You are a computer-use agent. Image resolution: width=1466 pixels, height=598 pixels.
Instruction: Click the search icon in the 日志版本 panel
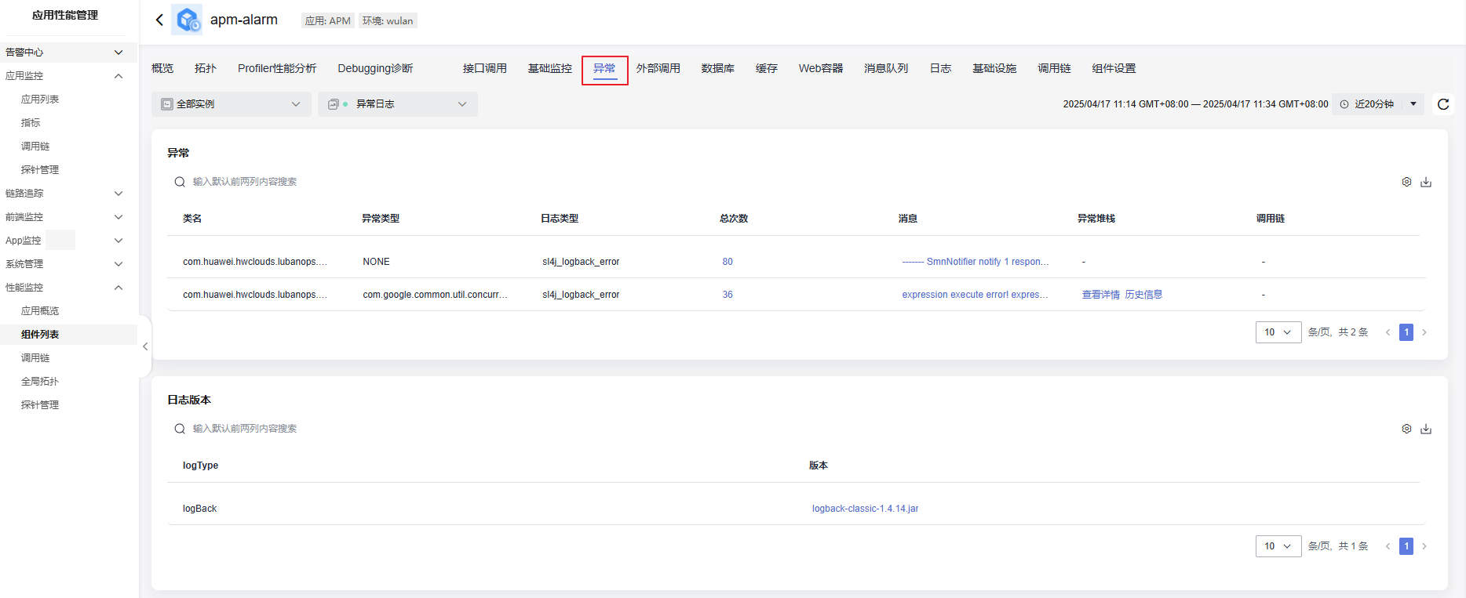tap(180, 429)
